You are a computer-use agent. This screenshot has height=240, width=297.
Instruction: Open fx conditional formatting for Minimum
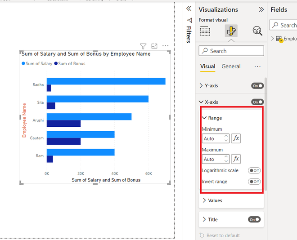[236, 138]
